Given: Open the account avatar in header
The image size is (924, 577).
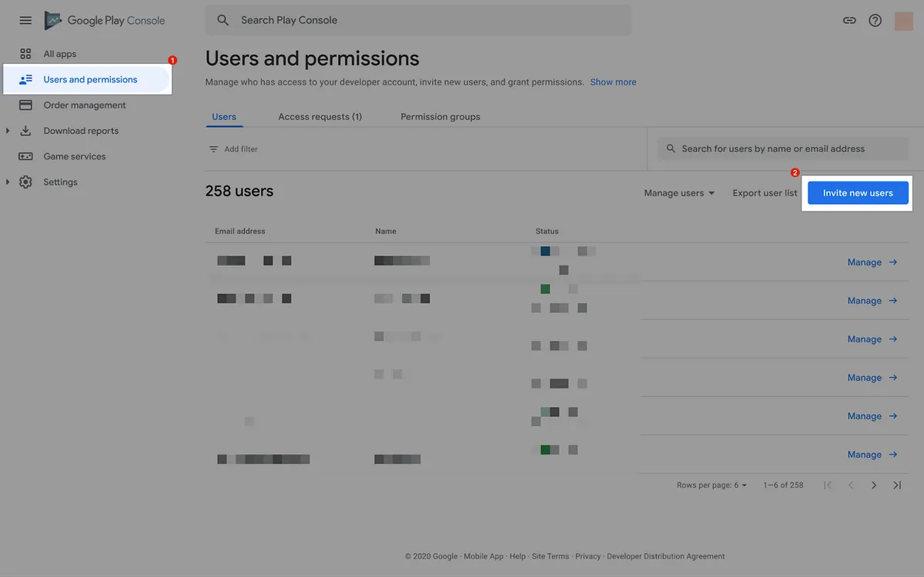Looking at the screenshot, I should 903,21.
